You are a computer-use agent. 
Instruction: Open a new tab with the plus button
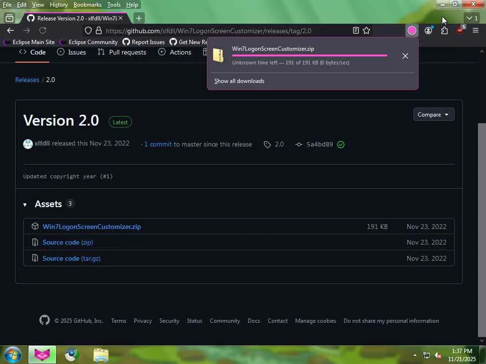[x=139, y=18]
